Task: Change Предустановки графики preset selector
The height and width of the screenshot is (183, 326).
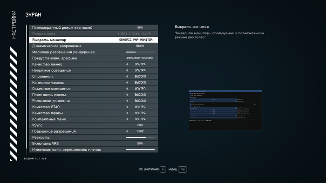Action: (140, 58)
